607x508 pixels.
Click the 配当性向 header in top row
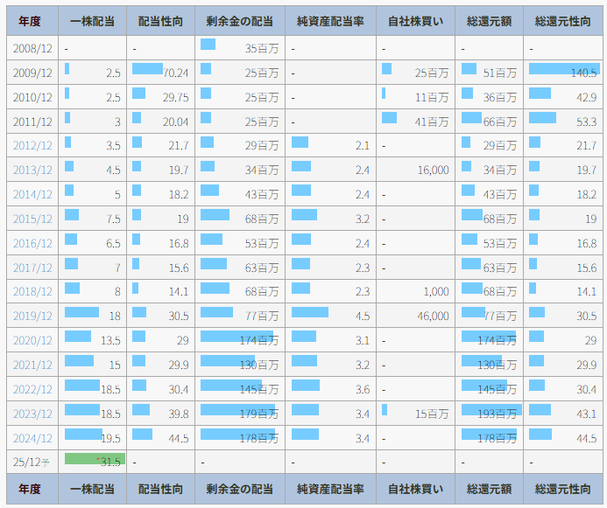(160, 21)
